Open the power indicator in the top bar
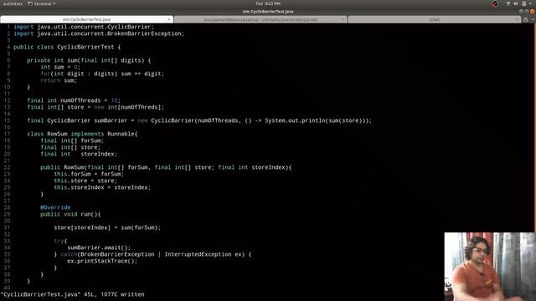 (x=523, y=3)
